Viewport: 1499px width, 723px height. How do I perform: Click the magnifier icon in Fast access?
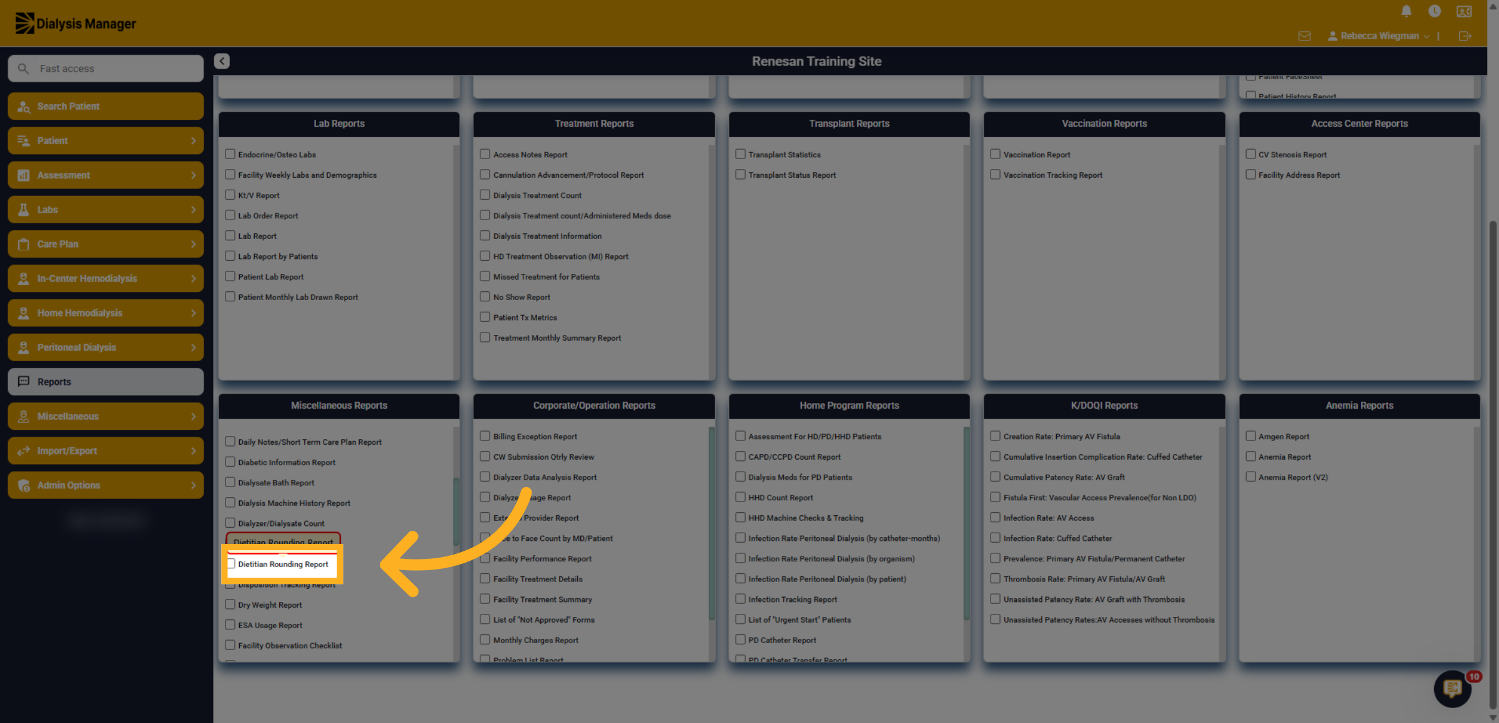23,69
